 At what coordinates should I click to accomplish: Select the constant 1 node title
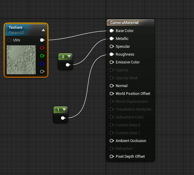(x=58, y=110)
